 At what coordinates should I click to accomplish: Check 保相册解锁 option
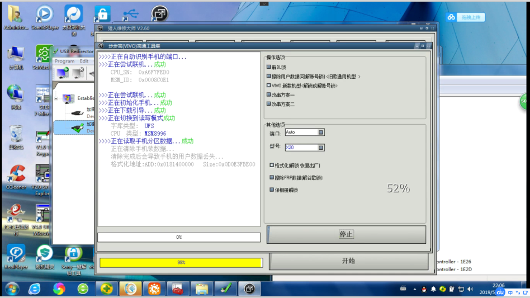[272, 190]
